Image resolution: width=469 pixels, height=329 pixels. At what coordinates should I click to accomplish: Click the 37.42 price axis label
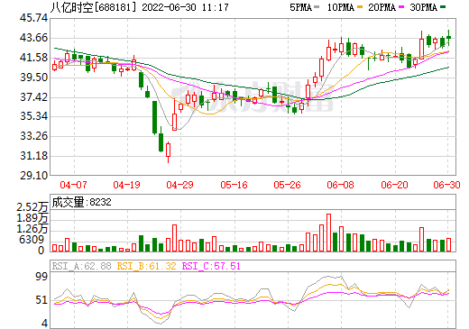33,97
